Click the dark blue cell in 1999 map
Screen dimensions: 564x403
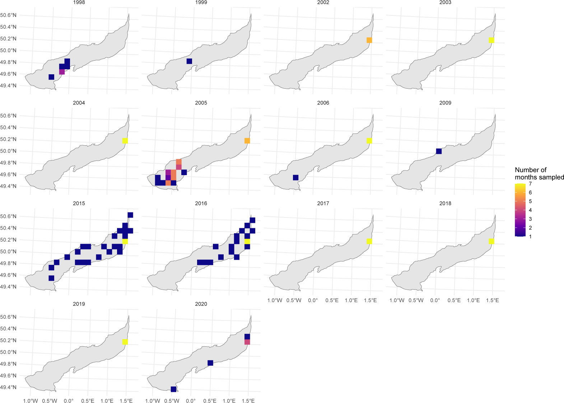pyautogui.click(x=189, y=61)
